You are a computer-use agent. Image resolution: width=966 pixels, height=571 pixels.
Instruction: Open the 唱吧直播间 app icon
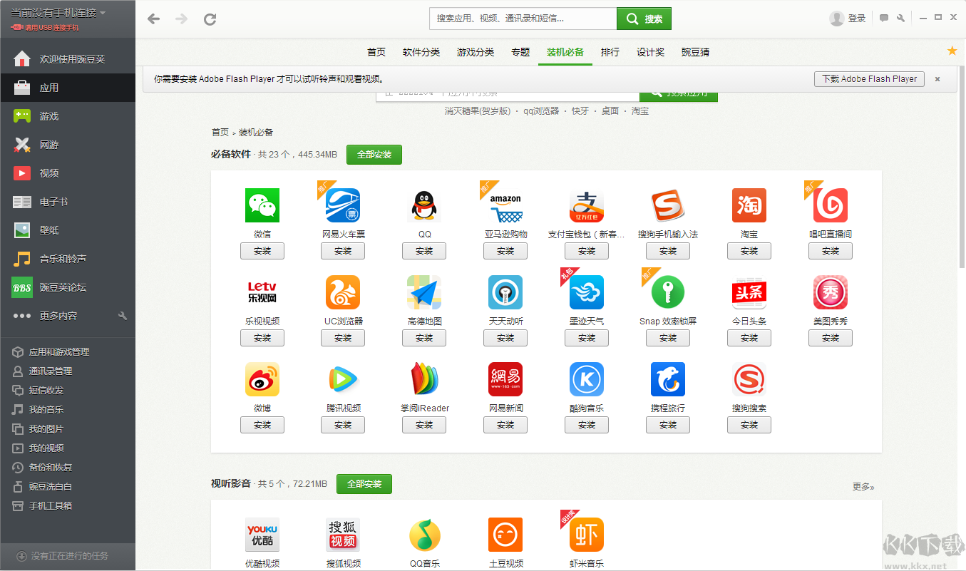click(831, 205)
